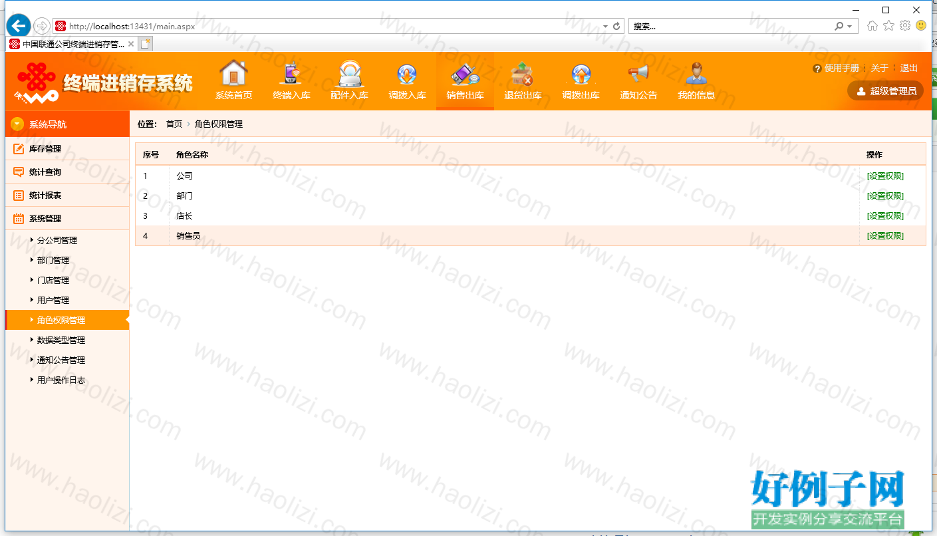Click the smiley feedback icon
The height and width of the screenshot is (536, 937).
(921, 25)
